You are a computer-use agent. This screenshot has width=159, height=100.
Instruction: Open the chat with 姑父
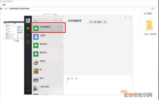[x=48, y=80]
